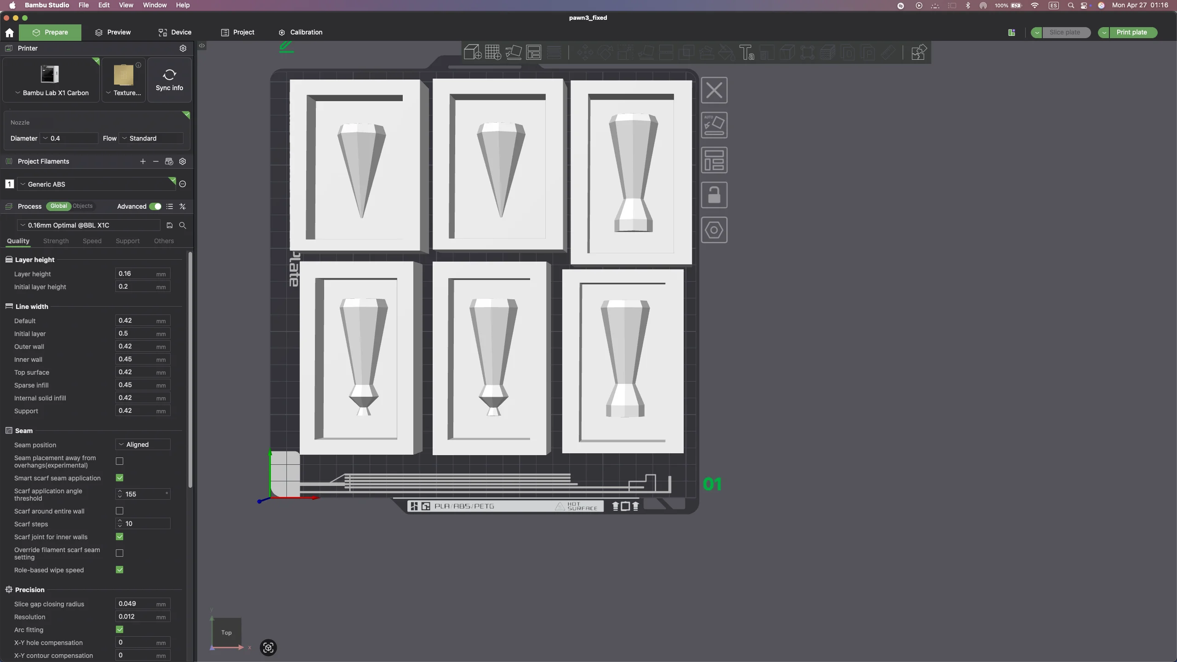Click the Auto orient icon in top toolbar
Image resolution: width=1177 pixels, height=662 pixels.
[x=513, y=52]
